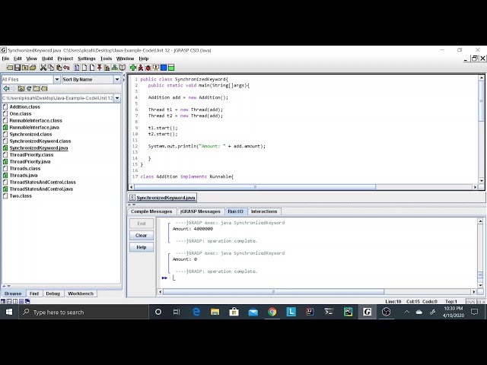Screen dimensions: 487x365
Task: Open PyCharm from the taskbar
Action: (348, 312)
